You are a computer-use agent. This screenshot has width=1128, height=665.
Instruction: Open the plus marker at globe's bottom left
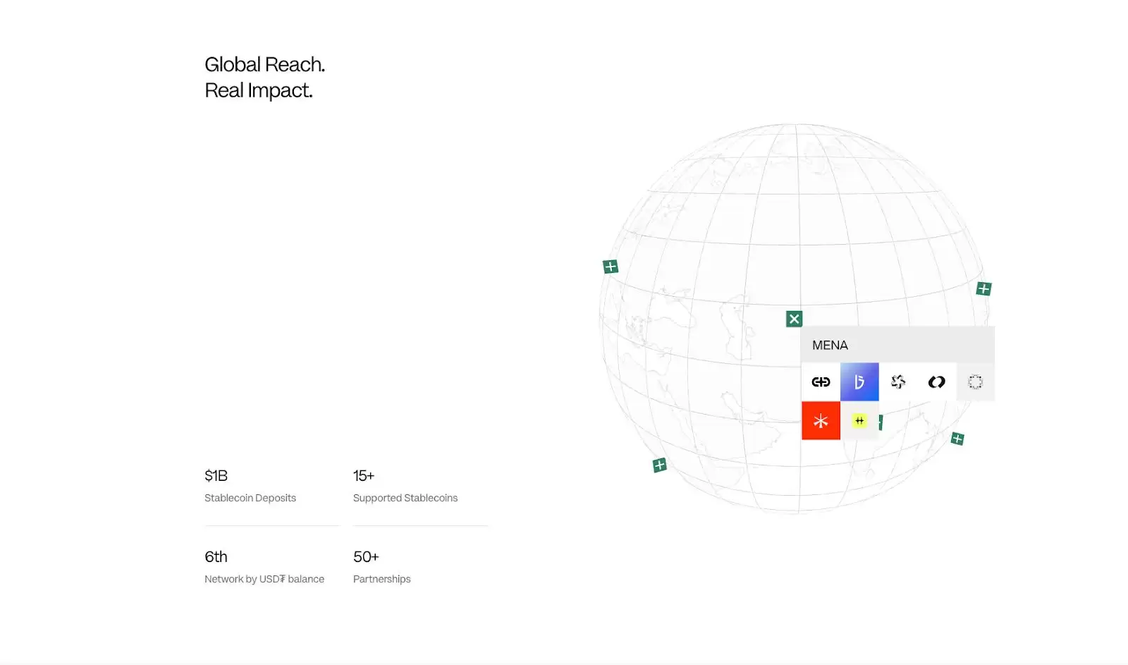pos(659,465)
